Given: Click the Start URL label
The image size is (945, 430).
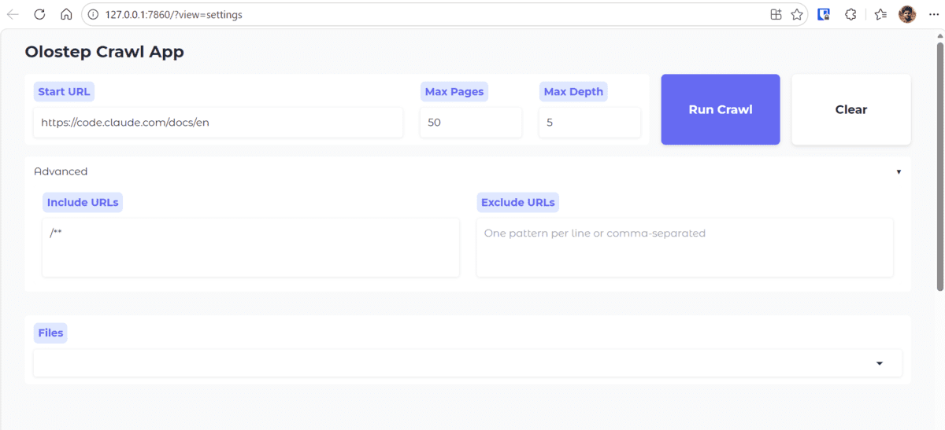Looking at the screenshot, I should click(64, 91).
